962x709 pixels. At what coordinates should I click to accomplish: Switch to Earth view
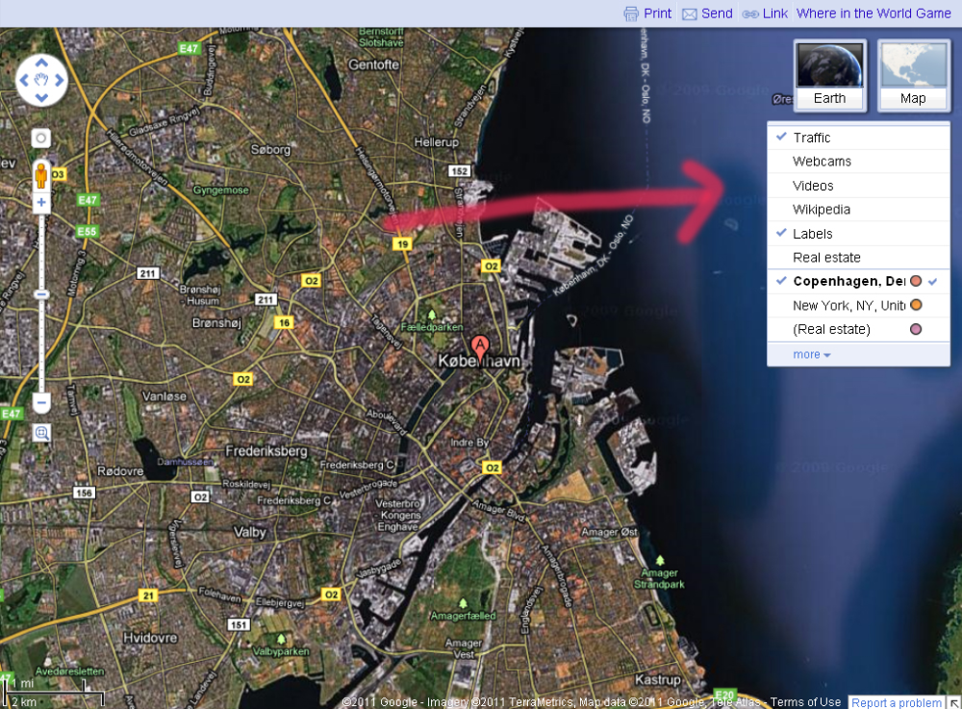(829, 75)
